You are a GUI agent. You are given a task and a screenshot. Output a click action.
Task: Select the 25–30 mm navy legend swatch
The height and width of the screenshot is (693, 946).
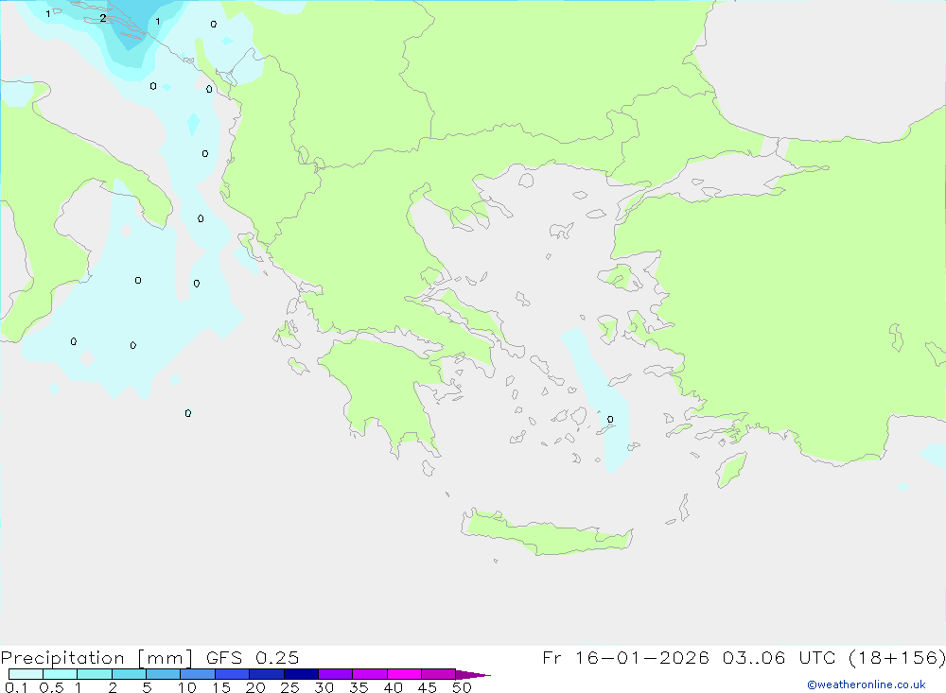[x=301, y=674]
